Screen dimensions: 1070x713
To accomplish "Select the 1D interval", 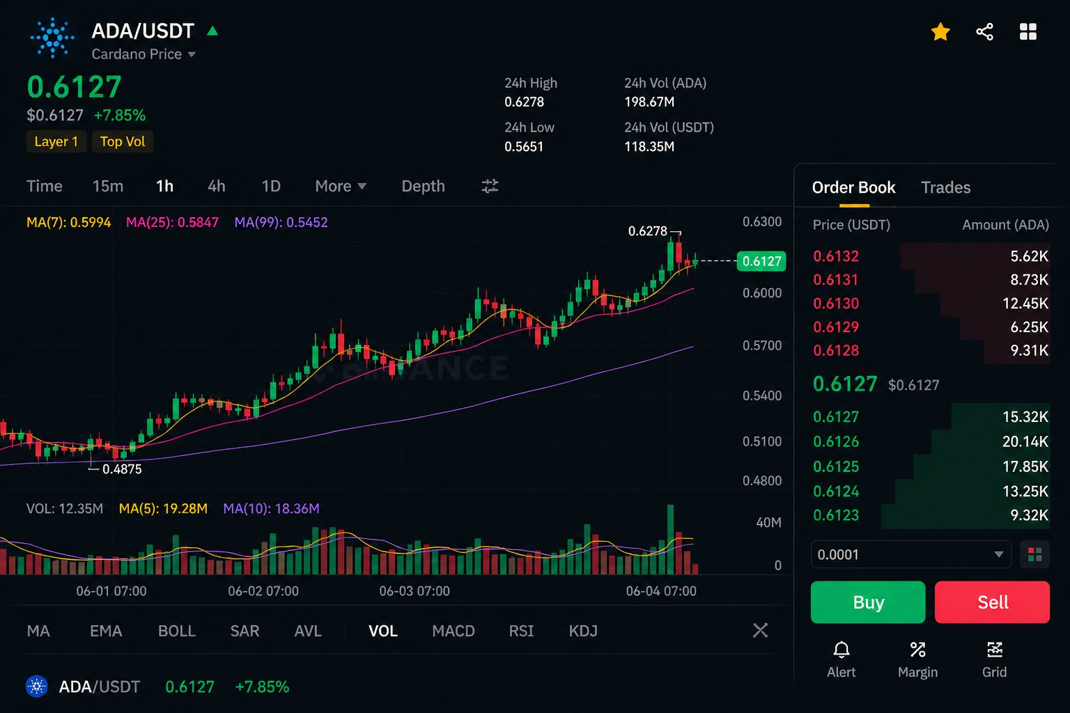I will [271, 186].
